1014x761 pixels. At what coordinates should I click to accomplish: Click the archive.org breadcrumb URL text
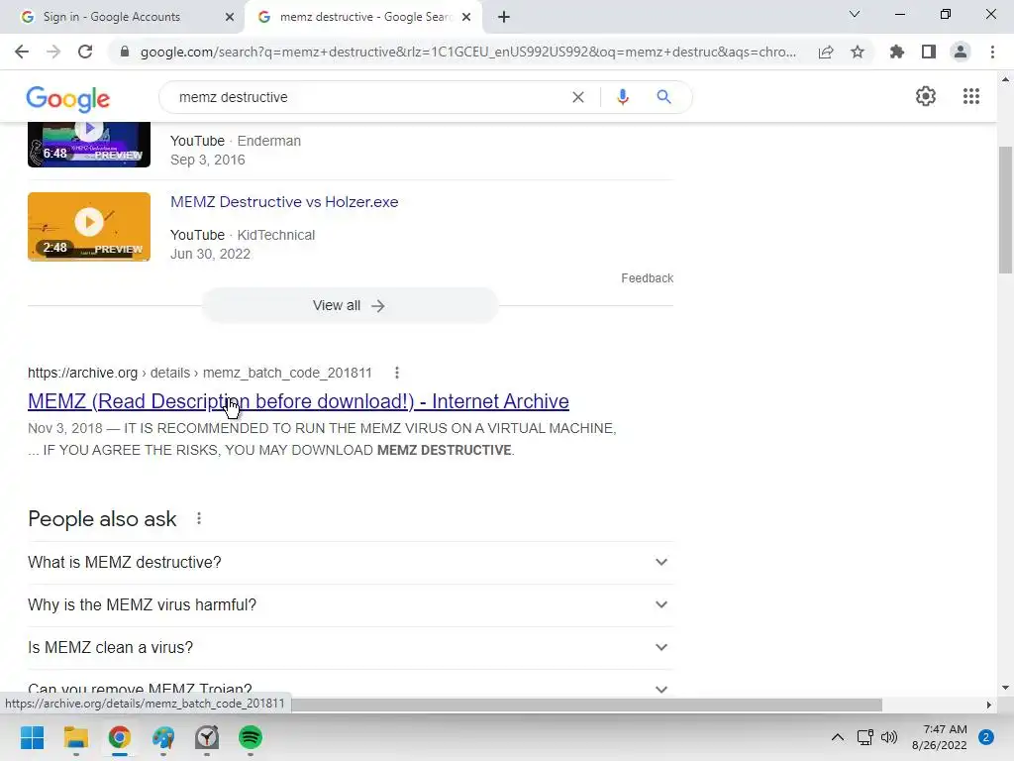(200, 373)
